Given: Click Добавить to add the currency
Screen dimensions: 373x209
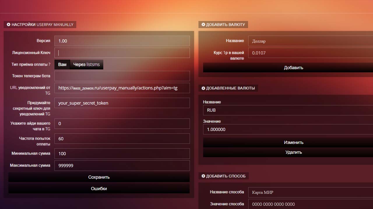Looking at the screenshot, I should pyautogui.click(x=293, y=68).
